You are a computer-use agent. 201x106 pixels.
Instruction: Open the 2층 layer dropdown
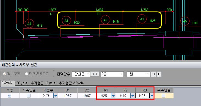click(112, 74)
